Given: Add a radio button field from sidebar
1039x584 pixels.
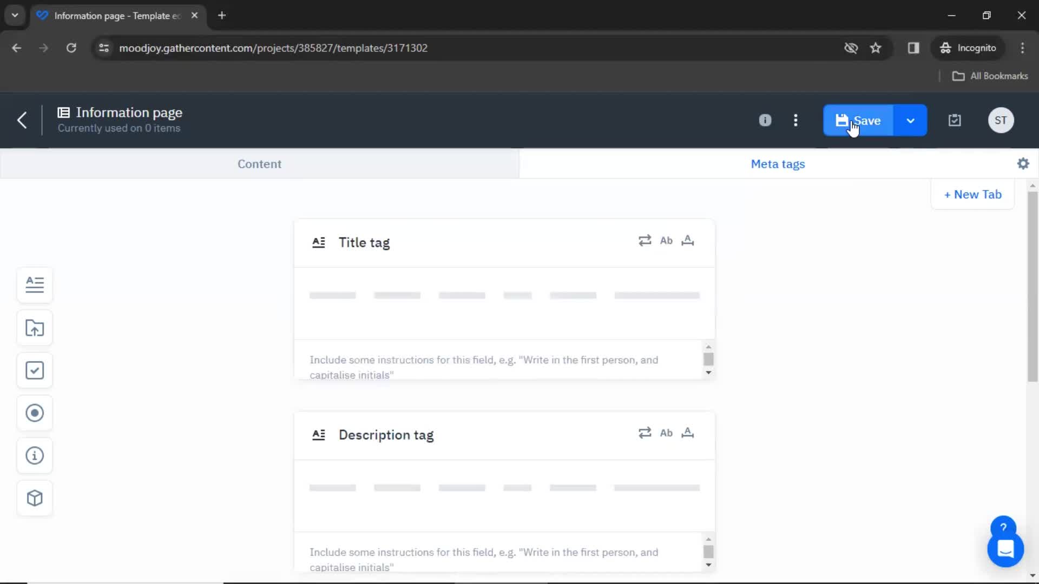Looking at the screenshot, I should [35, 413].
